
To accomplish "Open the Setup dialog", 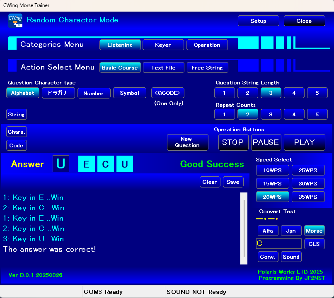I will click(x=258, y=21).
